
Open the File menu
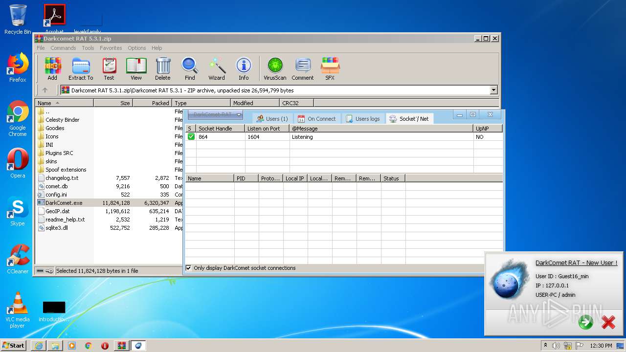(x=41, y=48)
